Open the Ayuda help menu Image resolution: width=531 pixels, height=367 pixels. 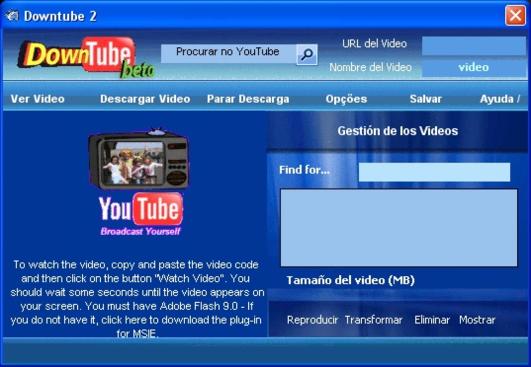[500, 99]
